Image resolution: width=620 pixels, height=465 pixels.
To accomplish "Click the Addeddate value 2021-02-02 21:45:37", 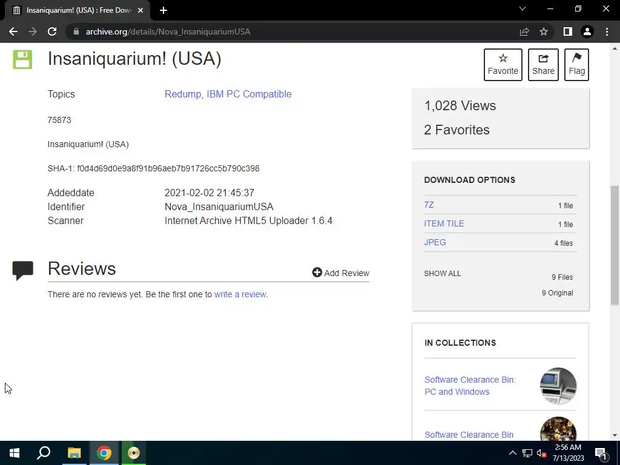I will click(x=209, y=193).
